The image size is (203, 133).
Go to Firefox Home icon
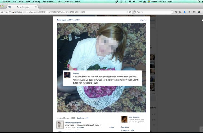189,12
